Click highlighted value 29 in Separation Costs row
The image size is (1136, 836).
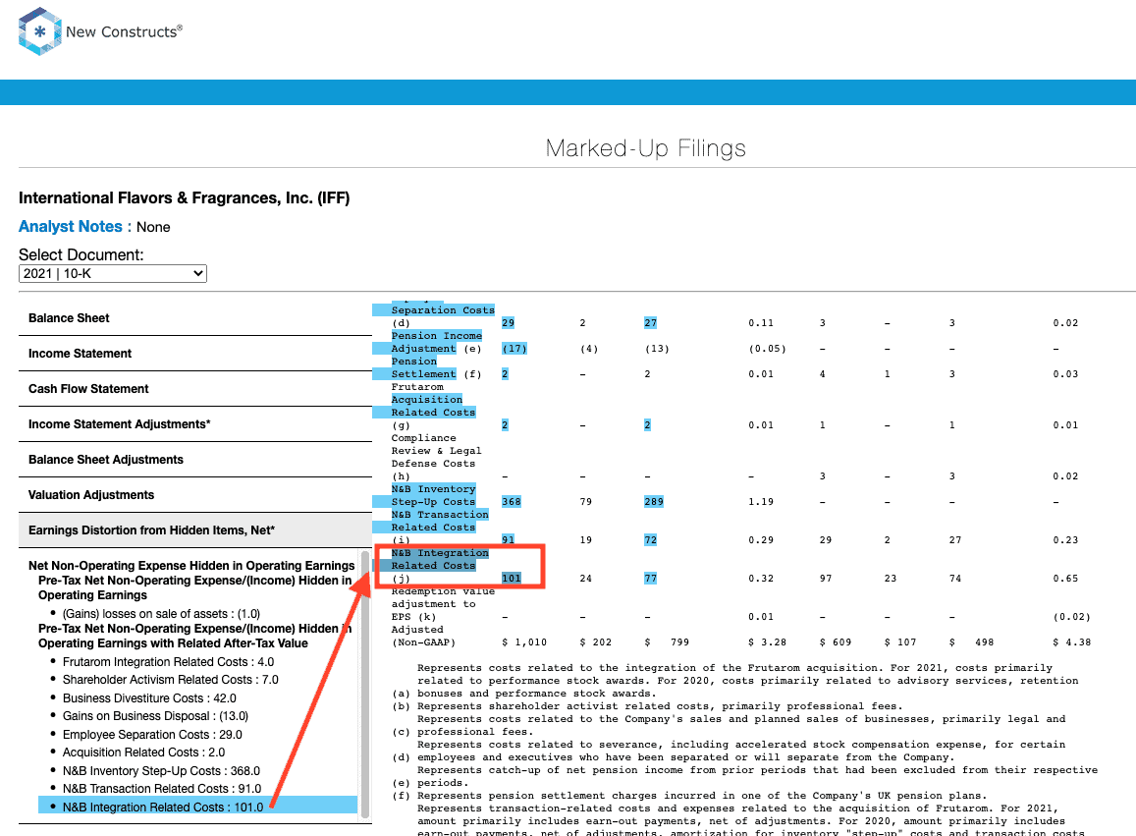click(508, 322)
